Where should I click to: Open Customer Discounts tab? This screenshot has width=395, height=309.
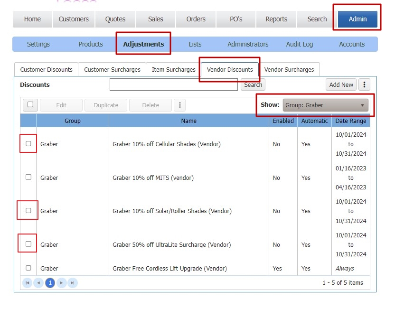tap(47, 70)
